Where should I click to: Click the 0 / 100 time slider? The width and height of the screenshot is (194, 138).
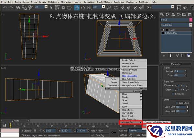(x=15, y=121)
